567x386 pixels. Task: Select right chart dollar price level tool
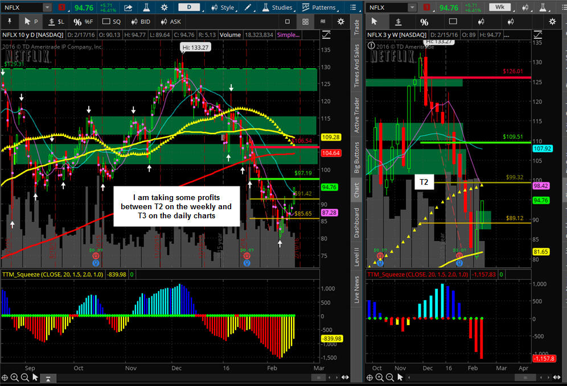pyautogui.click(x=398, y=22)
